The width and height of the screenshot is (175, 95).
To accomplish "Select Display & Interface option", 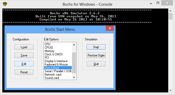I will 58,61.
